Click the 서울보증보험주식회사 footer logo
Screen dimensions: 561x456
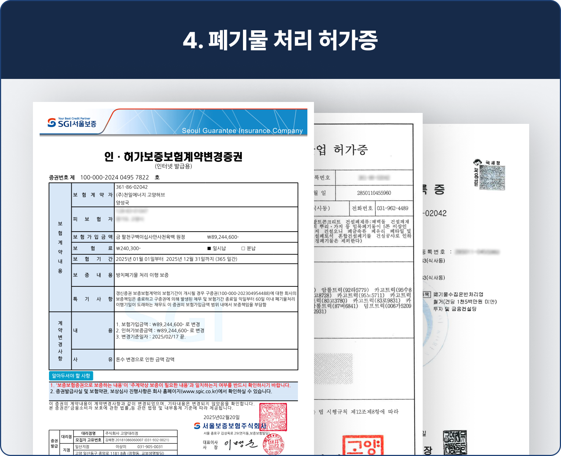pyautogui.click(x=230, y=426)
